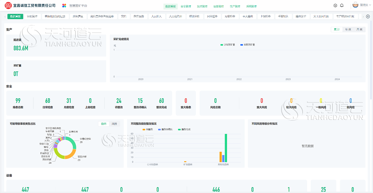Click the 风险总数 statistic
The height and width of the screenshot is (193, 373).
coord(215,103)
